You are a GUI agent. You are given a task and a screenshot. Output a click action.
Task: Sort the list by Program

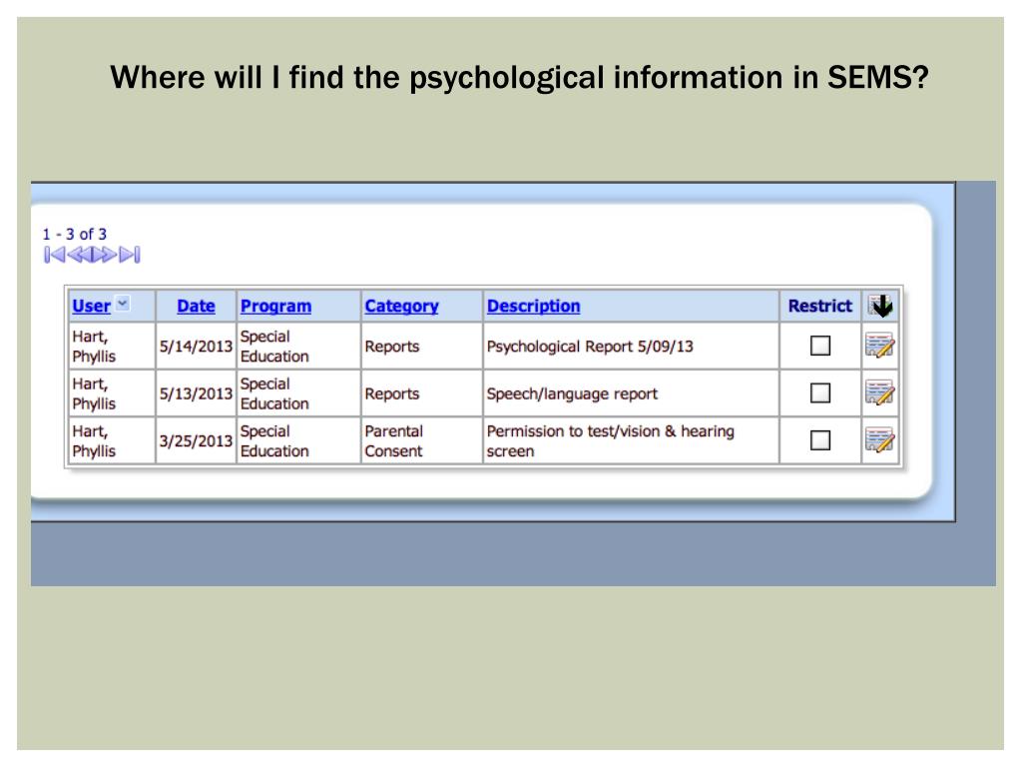[x=275, y=306]
